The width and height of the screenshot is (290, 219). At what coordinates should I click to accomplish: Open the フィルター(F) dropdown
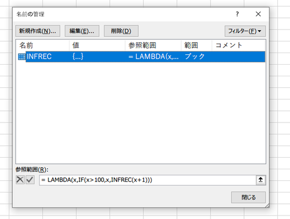tap(245, 31)
